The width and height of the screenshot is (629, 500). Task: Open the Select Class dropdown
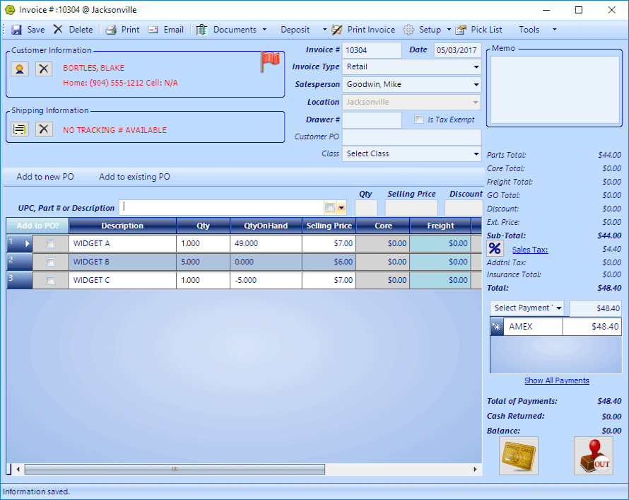coord(476,153)
